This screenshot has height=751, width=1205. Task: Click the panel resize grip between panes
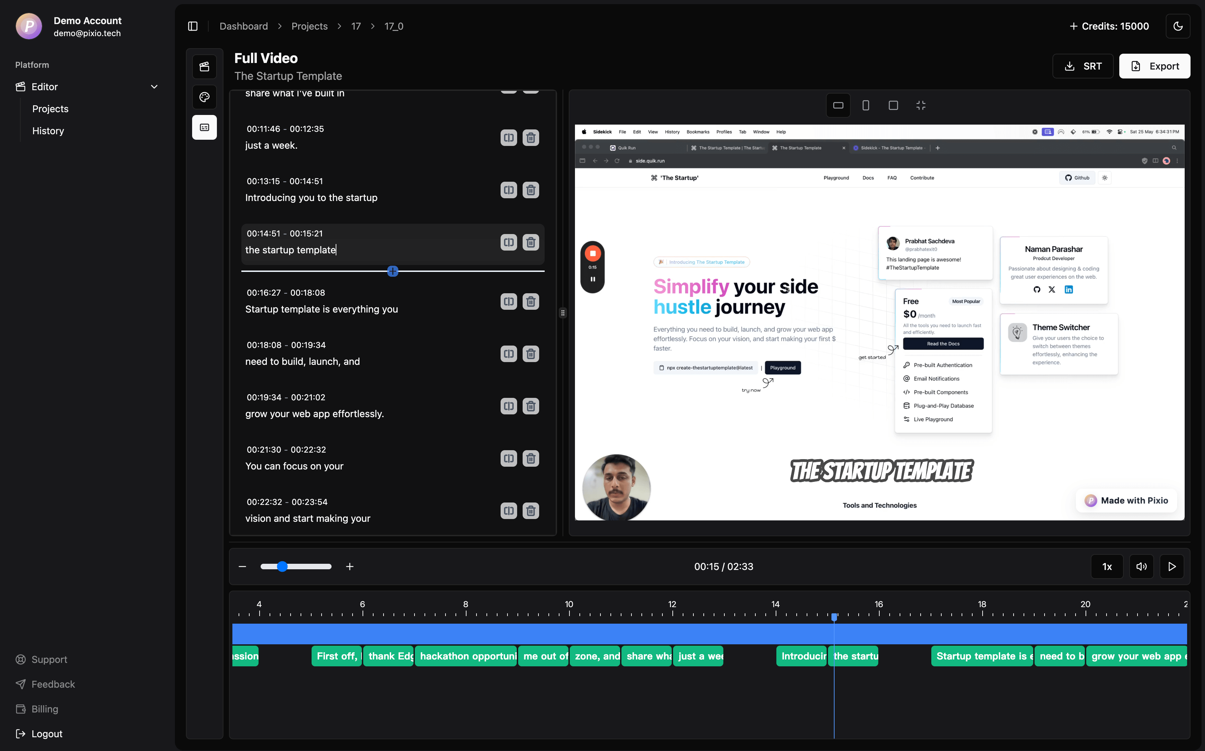[x=563, y=313]
